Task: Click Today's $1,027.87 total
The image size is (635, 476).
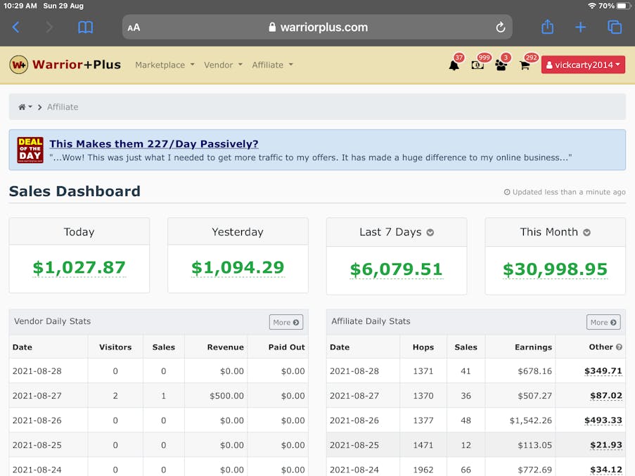Action: coord(79,268)
